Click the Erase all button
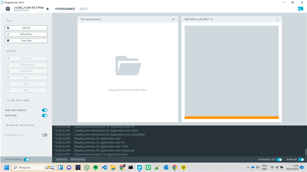Screen dimensions: 307x172 point(26,58)
